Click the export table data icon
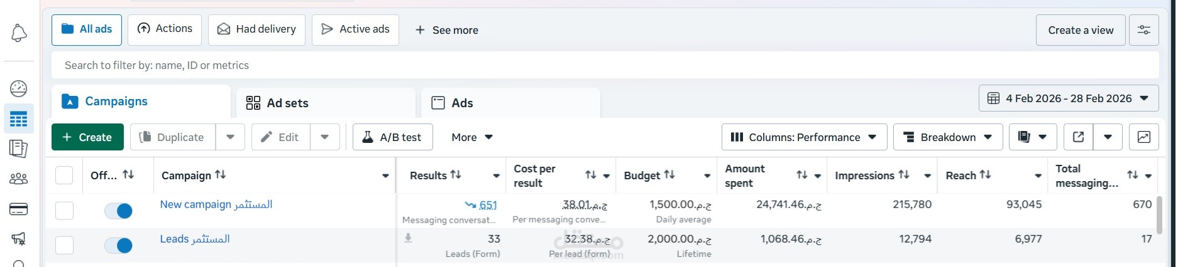The image size is (1178, 267). tap(1078, 137)
